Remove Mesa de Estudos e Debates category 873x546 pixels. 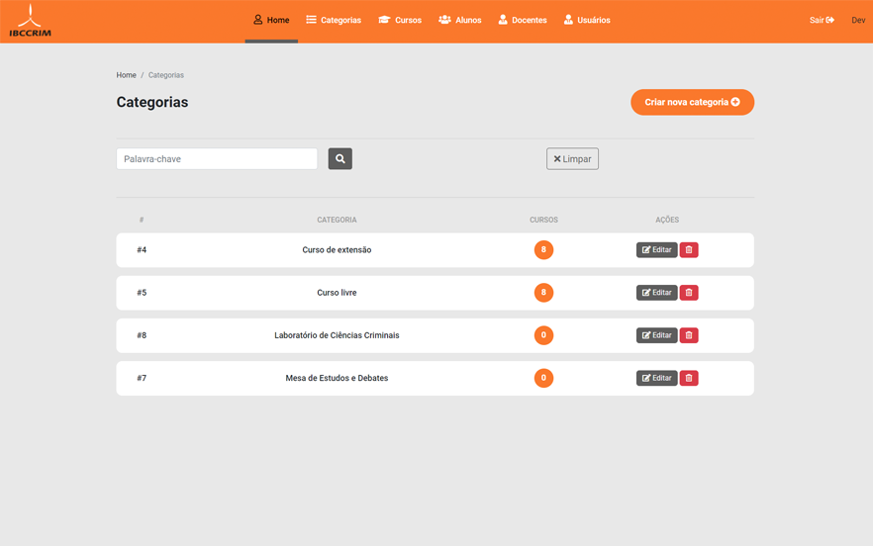pyautogui.click(x=689, y=378)
